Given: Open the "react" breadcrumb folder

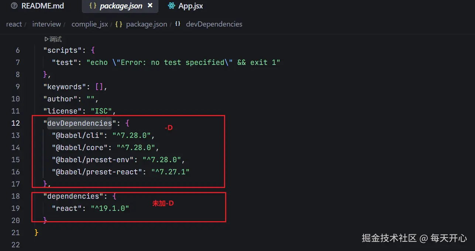Looking at the screenshot, I should pos(14,24).
